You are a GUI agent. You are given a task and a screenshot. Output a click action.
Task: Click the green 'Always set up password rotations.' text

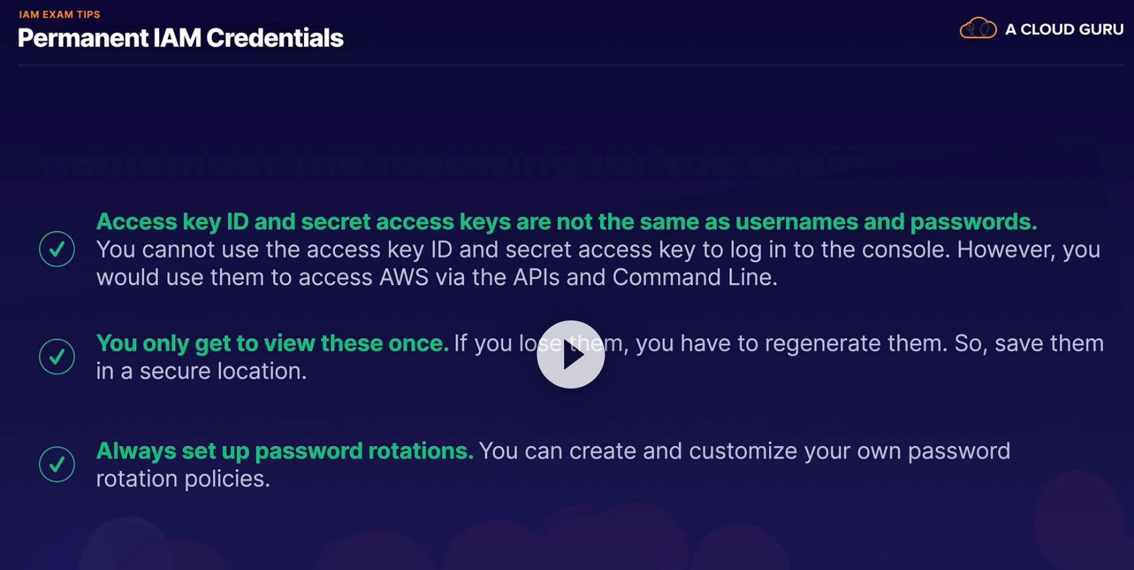(x=284, y=451)
